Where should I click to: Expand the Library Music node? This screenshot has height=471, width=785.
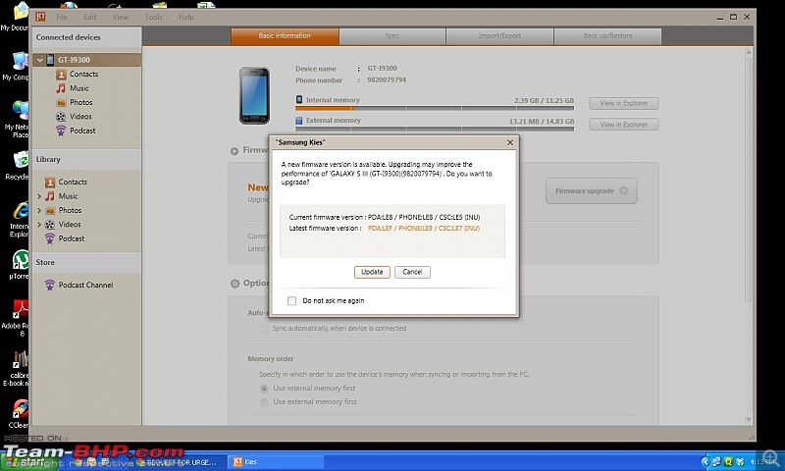[39, 196]
